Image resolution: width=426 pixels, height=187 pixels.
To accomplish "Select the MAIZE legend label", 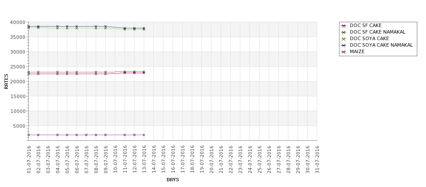I will (x=357, y=51).
